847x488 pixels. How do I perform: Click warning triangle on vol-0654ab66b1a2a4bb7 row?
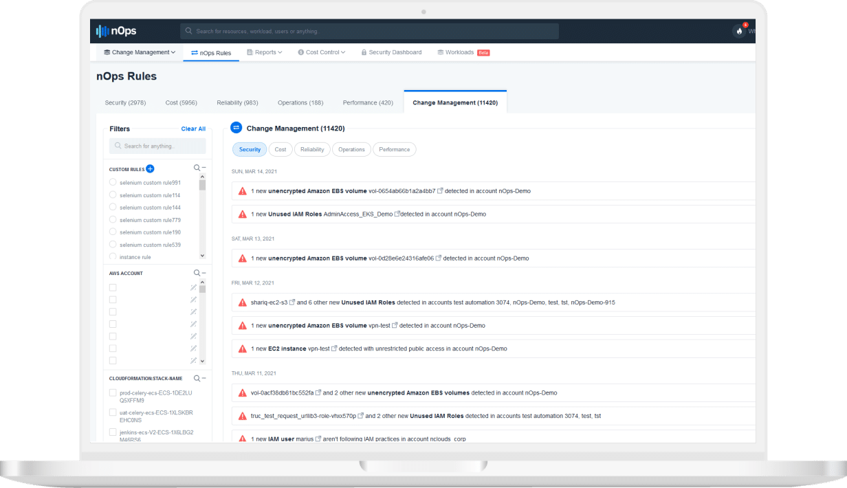coord(242,191)
